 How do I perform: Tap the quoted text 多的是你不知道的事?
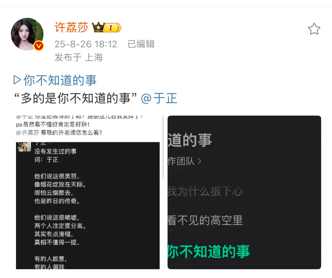[x=76, y=99]
